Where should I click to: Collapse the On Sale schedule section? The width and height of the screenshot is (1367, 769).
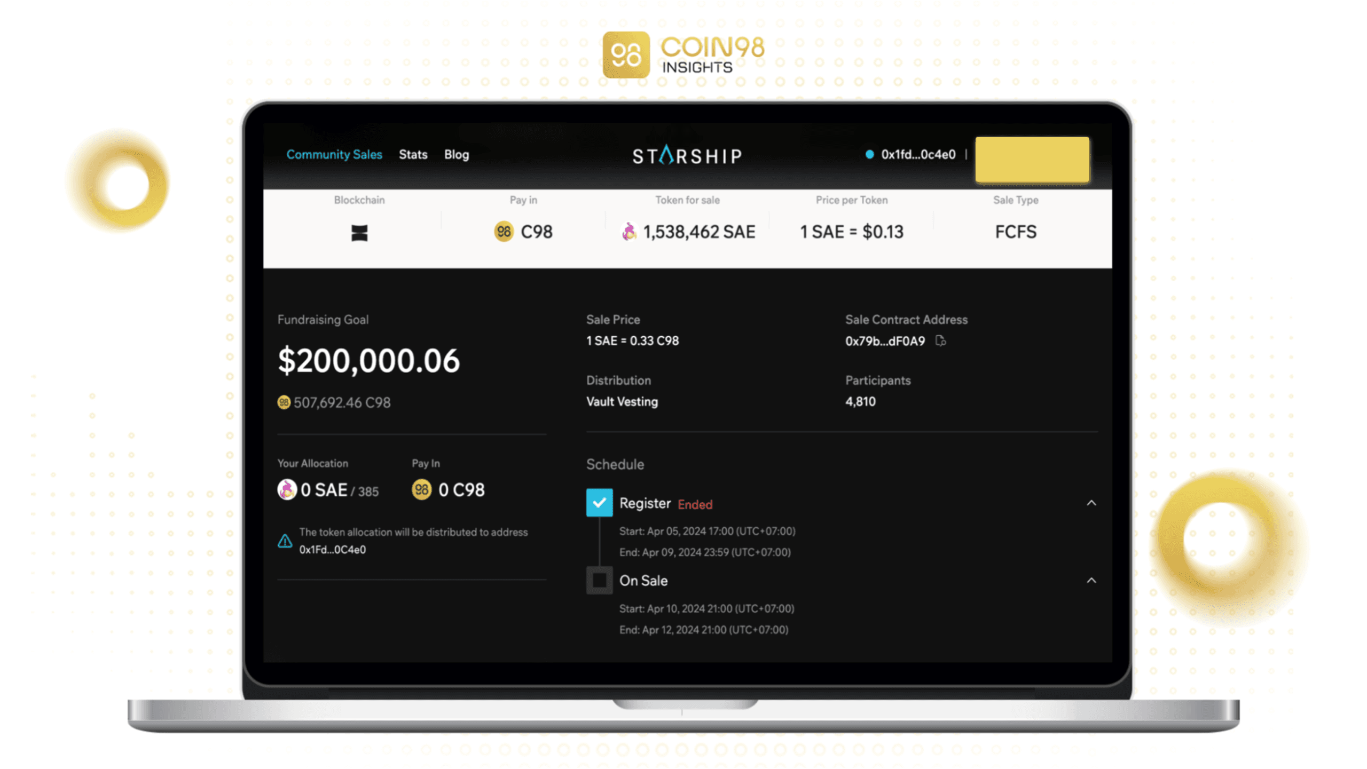click(1092, 581)
